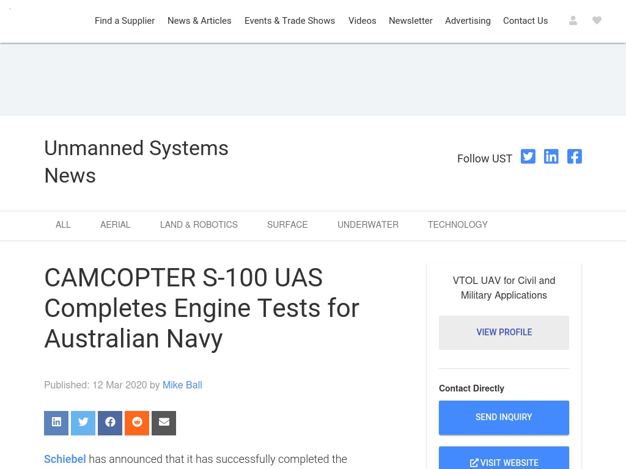Open author Mike Ball link
Screen dimensions: 626x469
pos(182,385)
